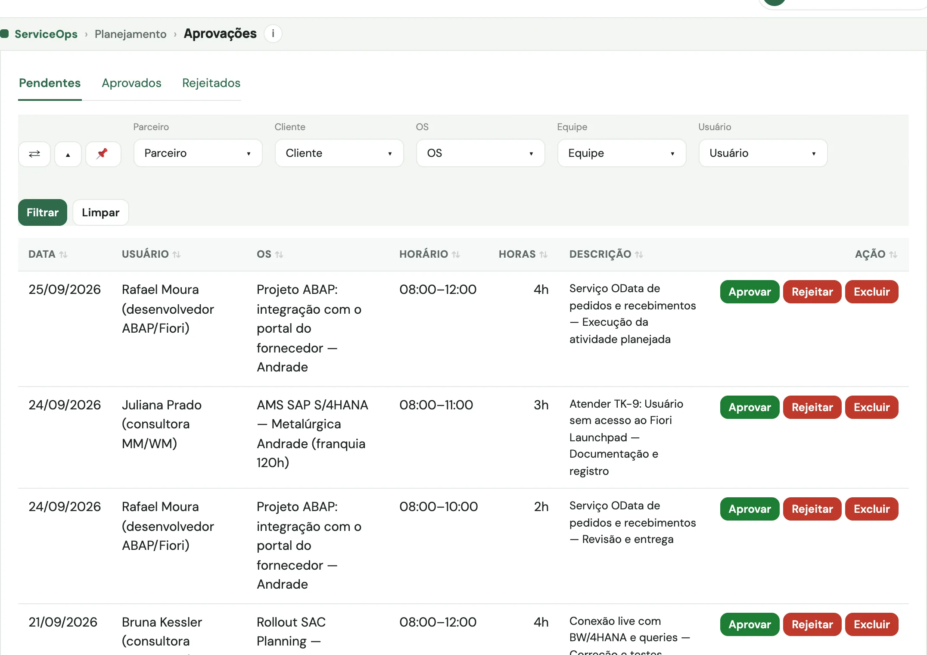Clear filters with the Limpar button

[101, 212]
